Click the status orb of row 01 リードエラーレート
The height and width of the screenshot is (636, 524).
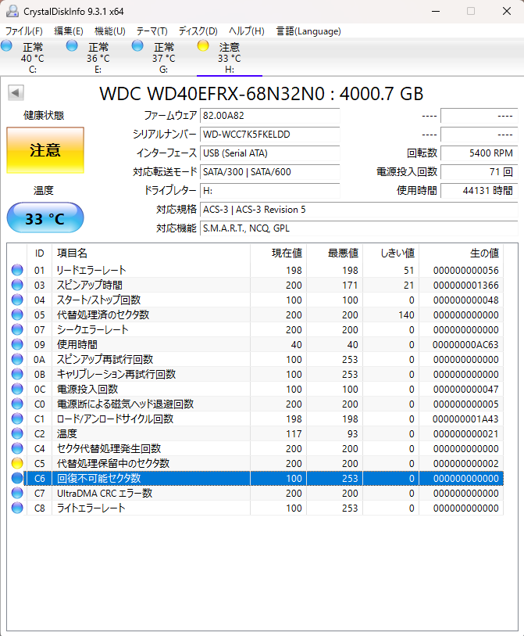[17, 270]
